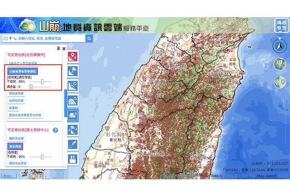Click the search magnifier button

89,38
